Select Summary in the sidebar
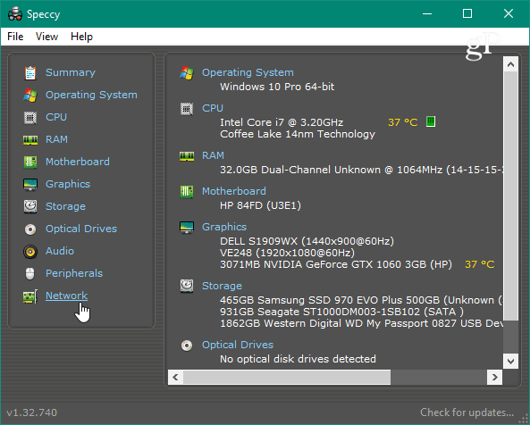 coord(71,72)
